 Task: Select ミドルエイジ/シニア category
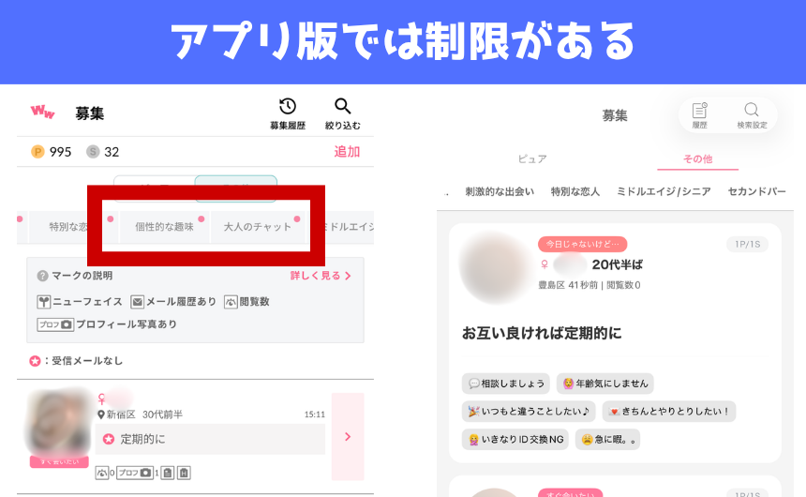tap(664, 191)
